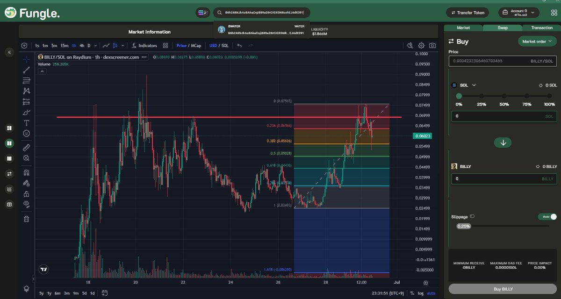Screen dimensions: 561x299
Task: Set SOL amount slider to 50%
Action: coord(504,96)
